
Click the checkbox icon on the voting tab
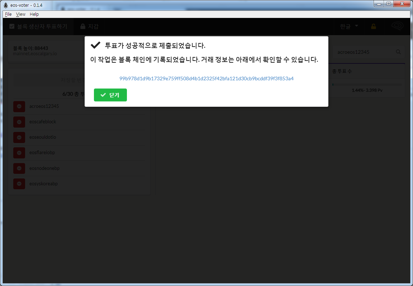(11, 26)
